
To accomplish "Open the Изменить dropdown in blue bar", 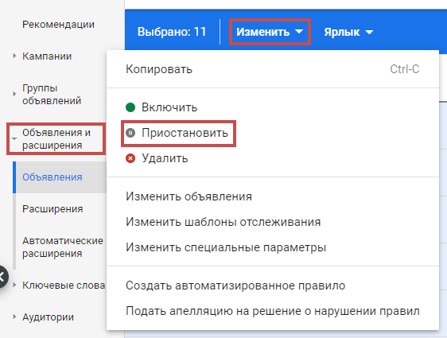I will click(x=270, y=32).
